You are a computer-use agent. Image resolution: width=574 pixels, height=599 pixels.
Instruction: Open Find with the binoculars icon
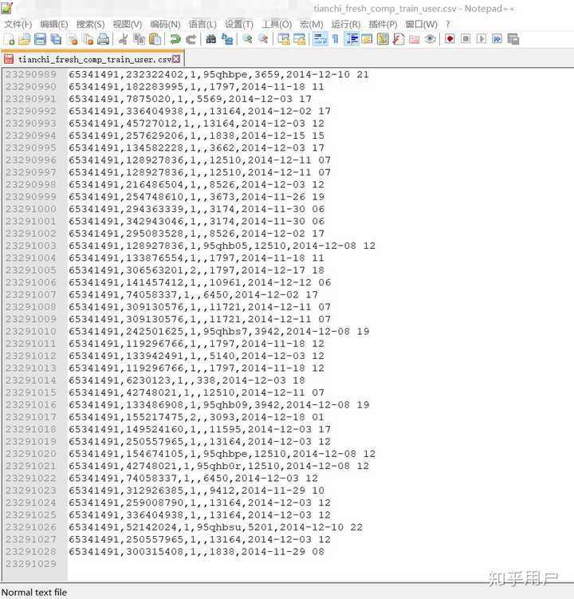(x=210, y=39)
